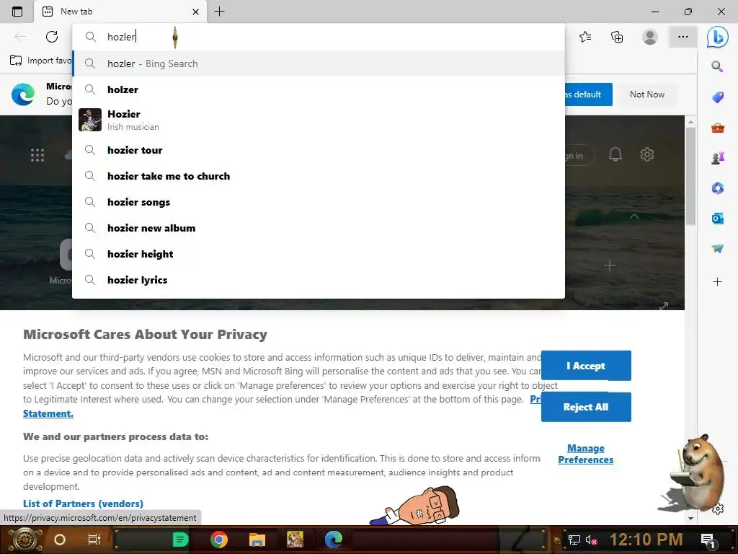Open Settings and more ellipsis menu

683,37
